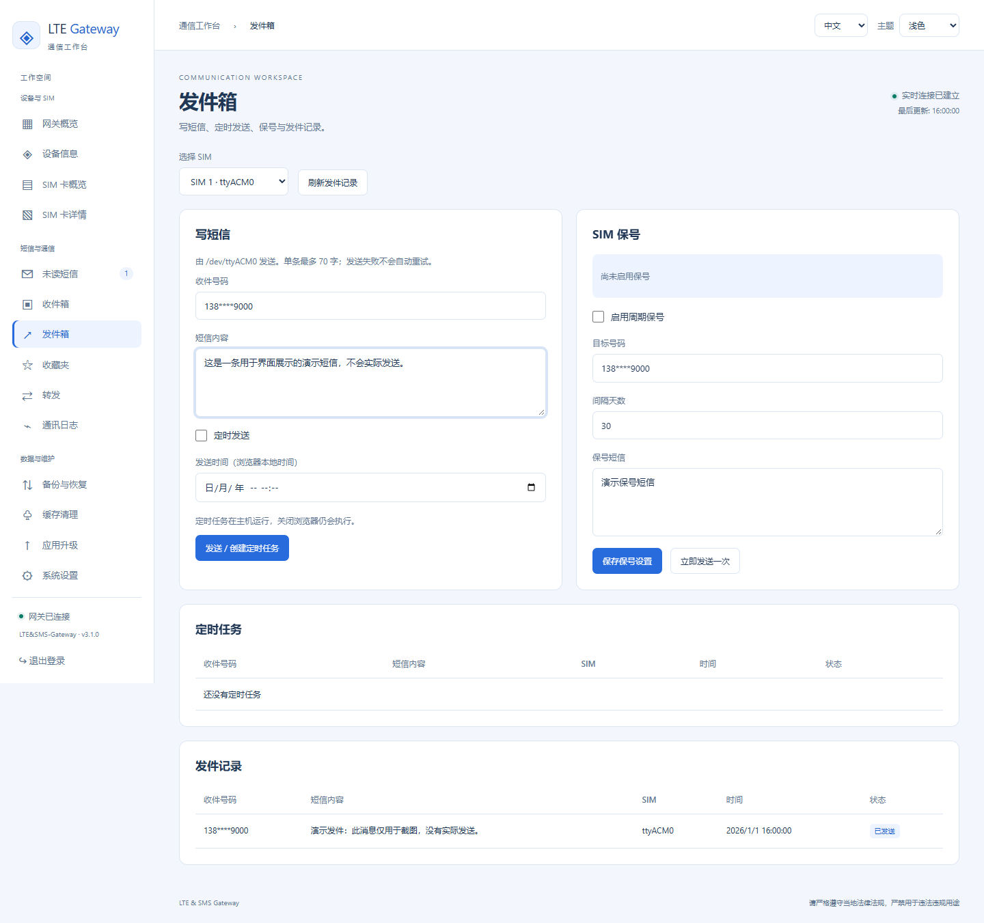
Task: Click the 设备信息 diamond icon
Action: point(27,154)
